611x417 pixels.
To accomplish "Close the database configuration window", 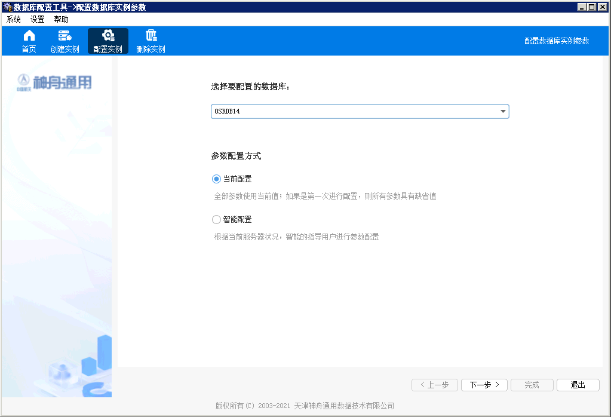I will (603, 7).
